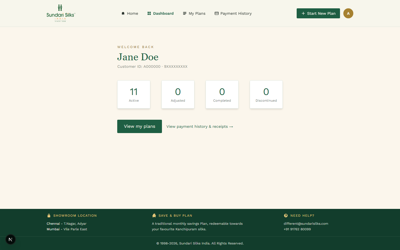Click the NEED HELP? heading
This screenshot has height=250, width=400.
click(x=302, y=216)
